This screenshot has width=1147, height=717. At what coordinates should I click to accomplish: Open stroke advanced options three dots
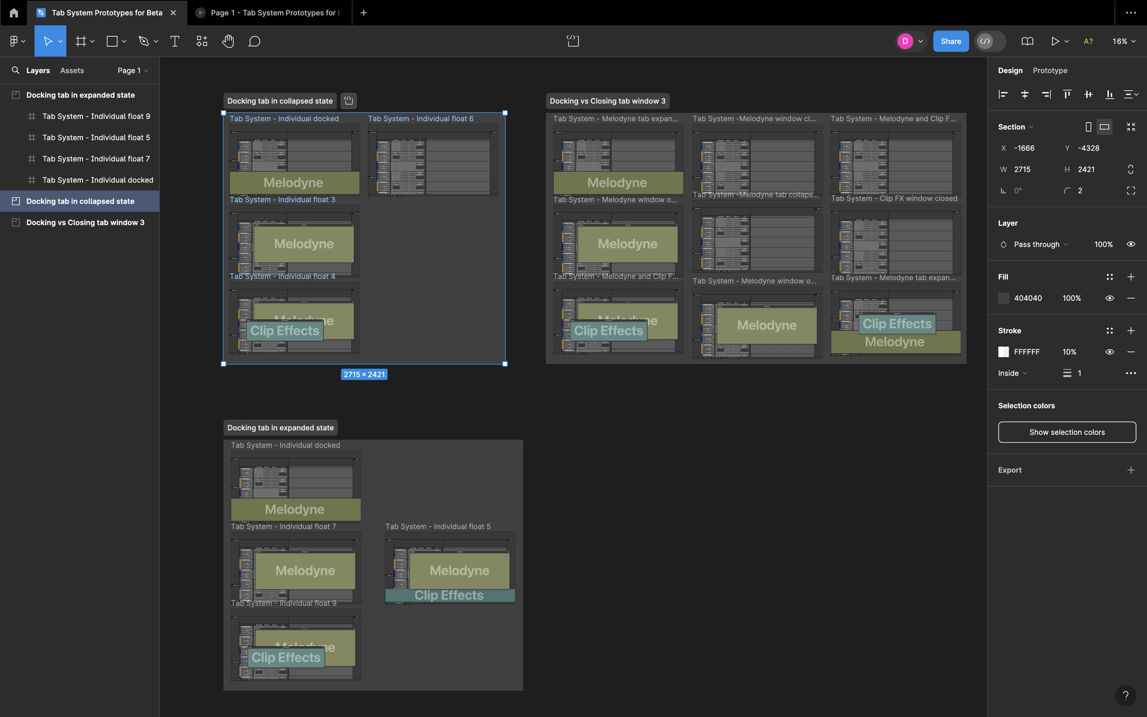(x=1131, y=373)
